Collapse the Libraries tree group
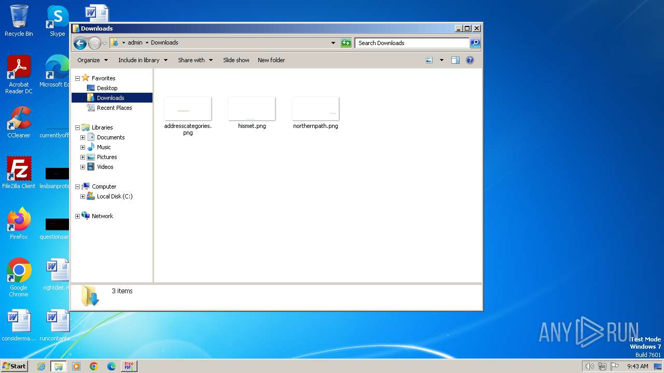 (77, 127)
